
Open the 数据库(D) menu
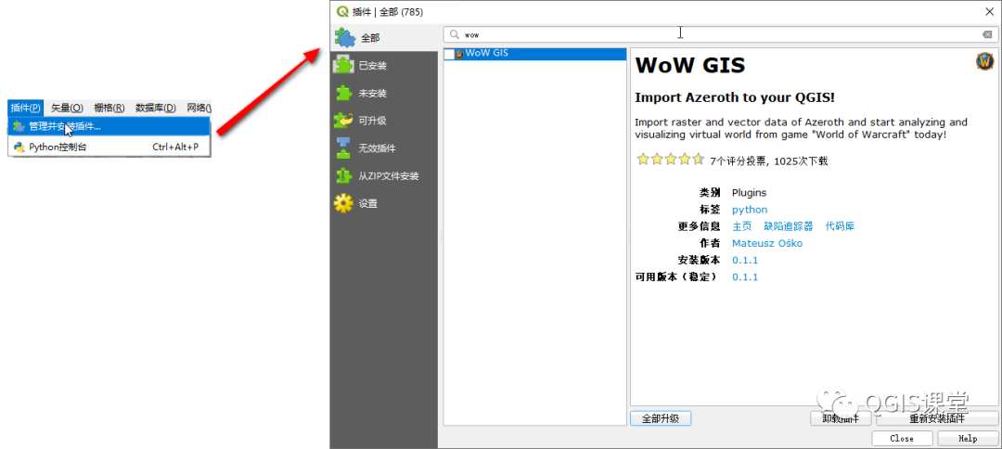click(156, 108)
